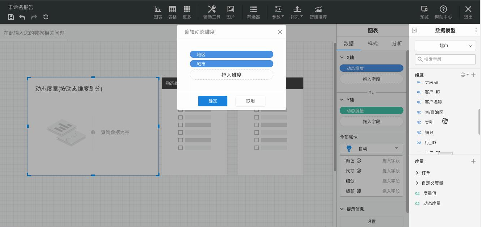Switch to the 样式 tab

click(x=373, y=43)
